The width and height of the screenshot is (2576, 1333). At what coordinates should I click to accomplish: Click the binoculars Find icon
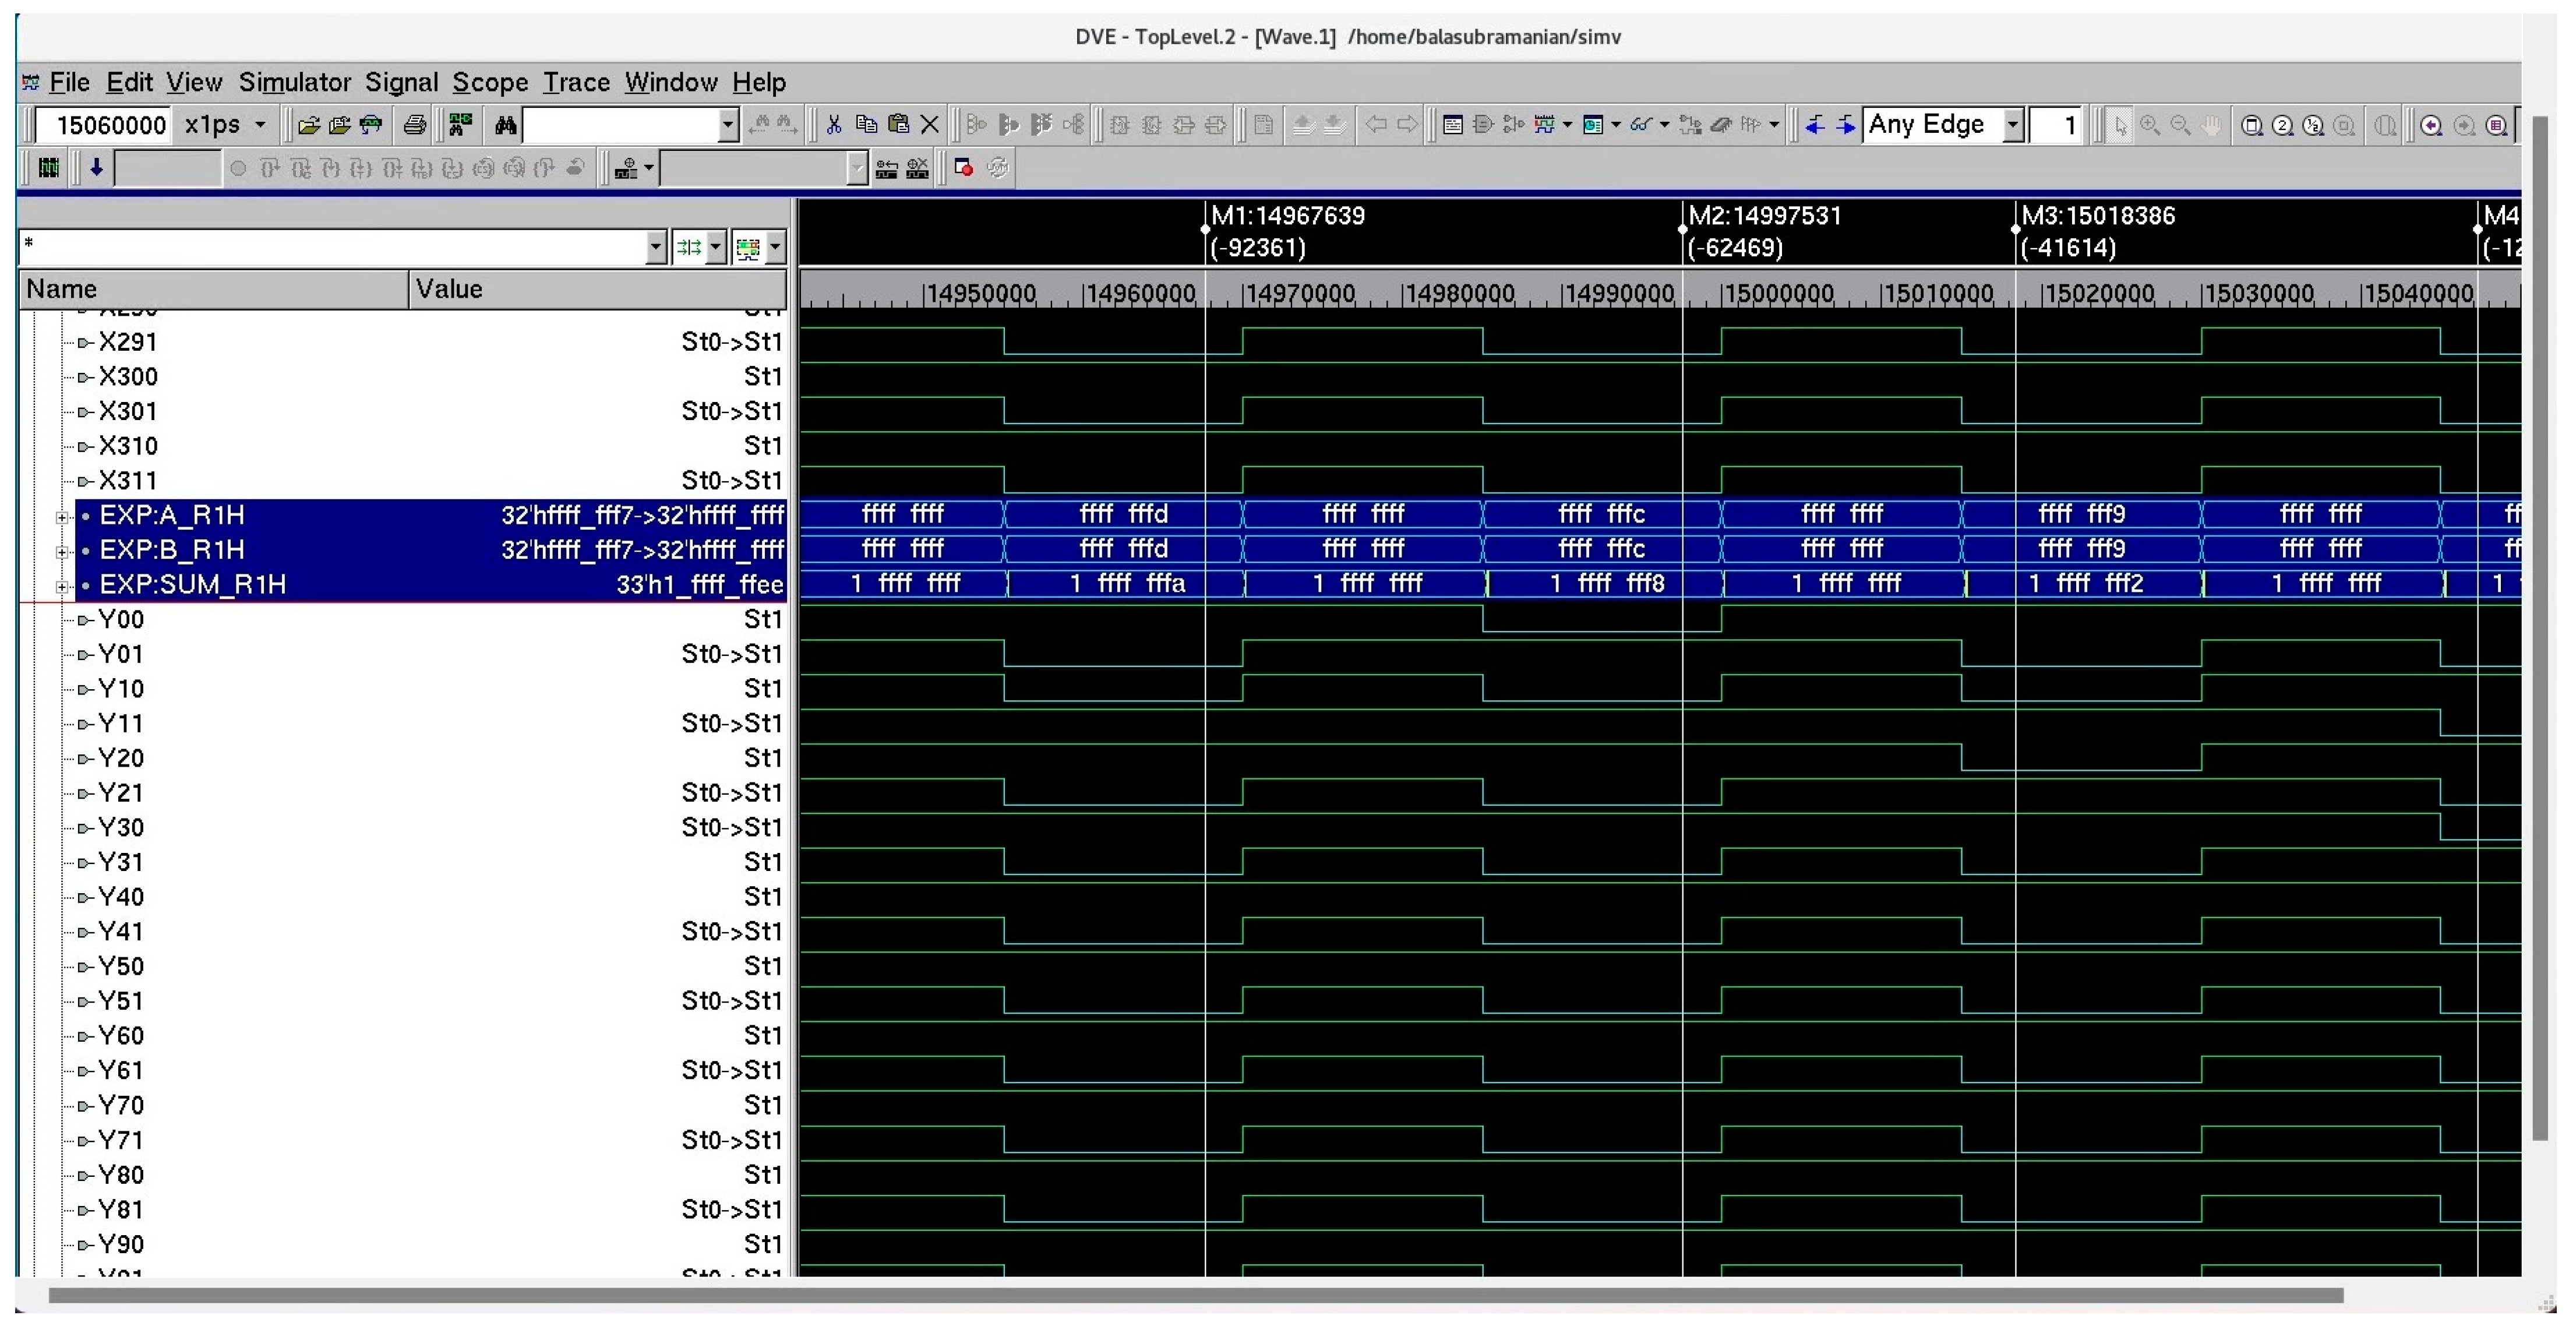tap(505, 125)
